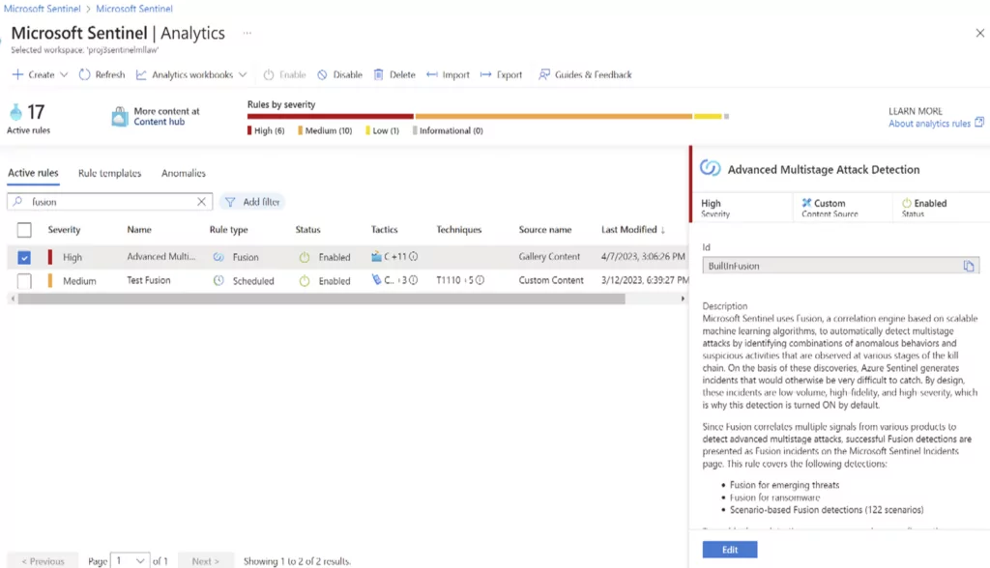Open the Content hub link
Screen dimensions: 990x568
[160, 122]
